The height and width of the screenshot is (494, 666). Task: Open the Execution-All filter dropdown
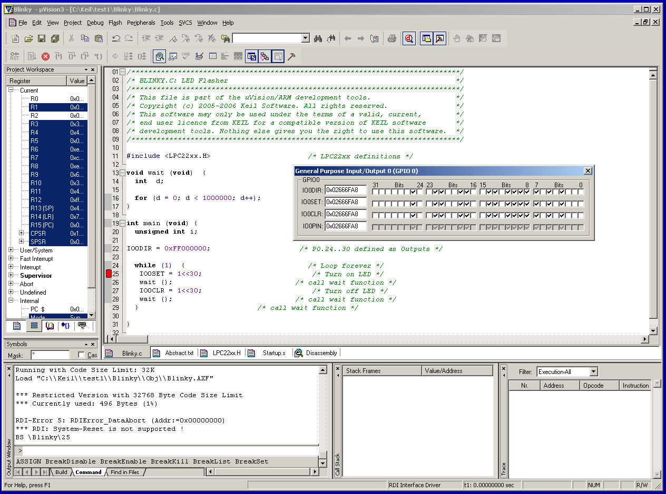[594, 372]
